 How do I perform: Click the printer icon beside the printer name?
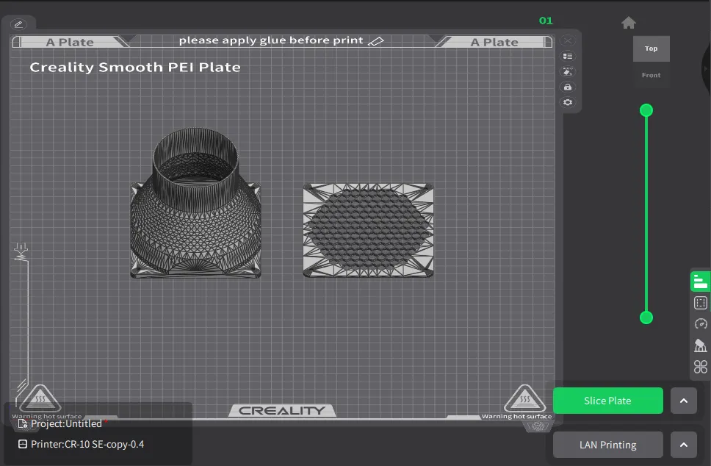point(22,444)
